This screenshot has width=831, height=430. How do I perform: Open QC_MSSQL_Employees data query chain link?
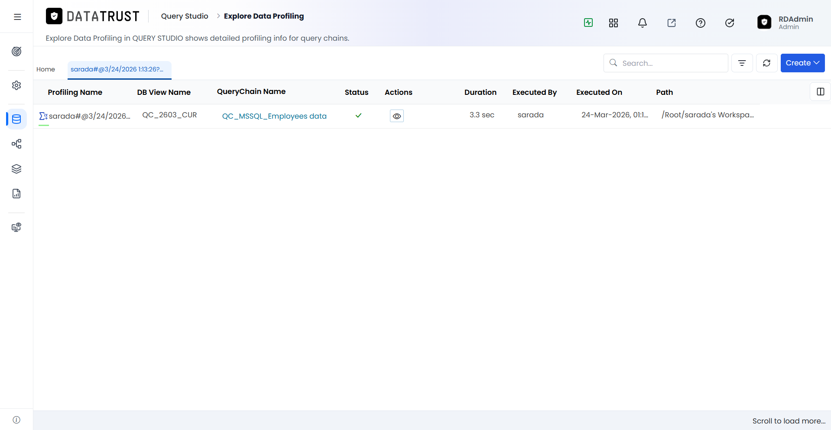pyautogui.click(x=274, y=116)
